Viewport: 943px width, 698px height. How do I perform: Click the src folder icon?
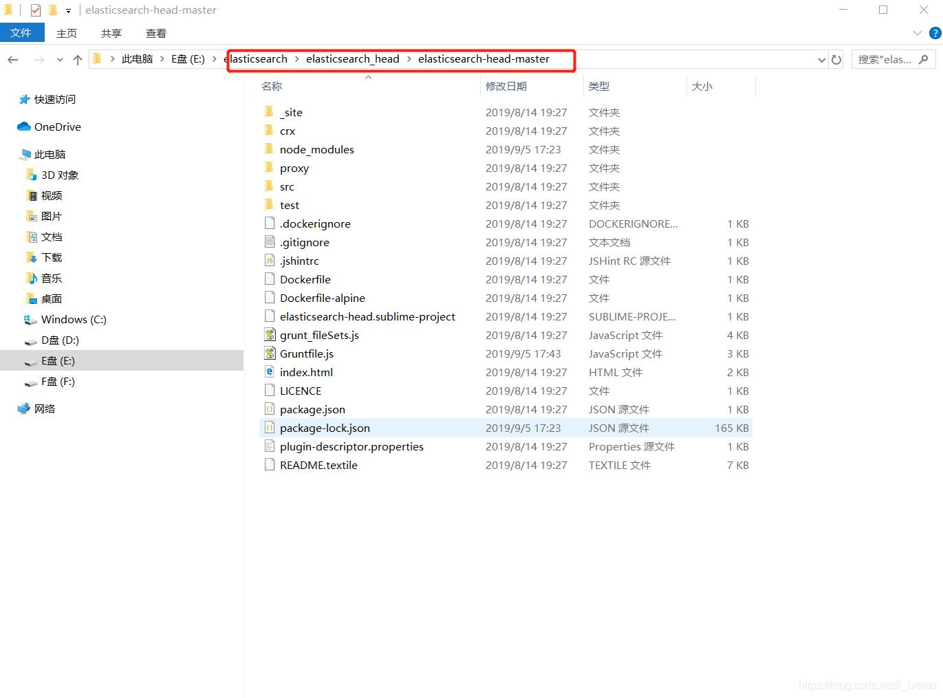click(x=270, y=186)
